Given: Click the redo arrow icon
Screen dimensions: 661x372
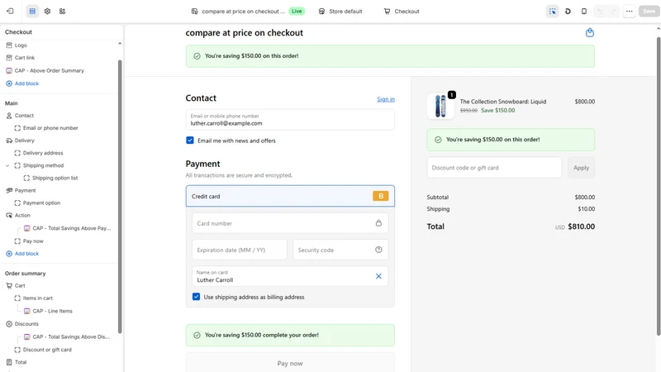Looking at the screenshot, I should coord(614,12).
